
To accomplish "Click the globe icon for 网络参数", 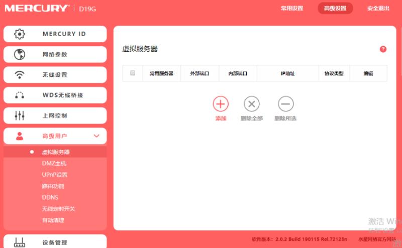I will coord(20,54).
